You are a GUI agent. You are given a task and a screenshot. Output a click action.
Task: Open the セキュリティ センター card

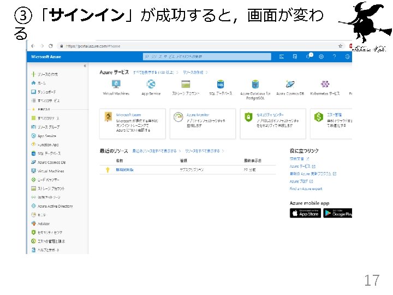pyautogui.click(x=273, y=123)
